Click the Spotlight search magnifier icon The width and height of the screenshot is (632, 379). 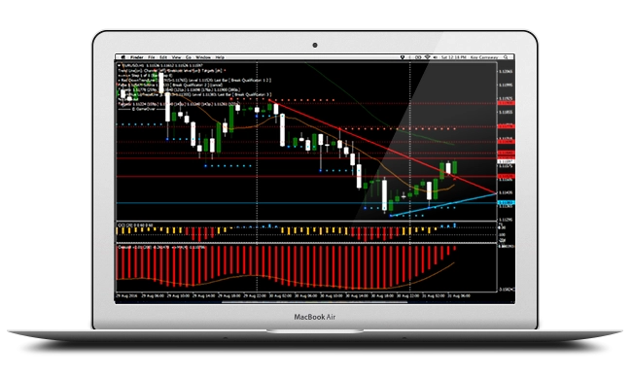[x=506, y=57]
